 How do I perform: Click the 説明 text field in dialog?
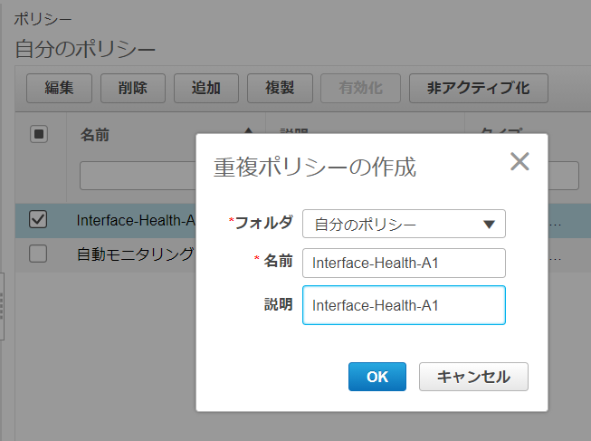404,305
